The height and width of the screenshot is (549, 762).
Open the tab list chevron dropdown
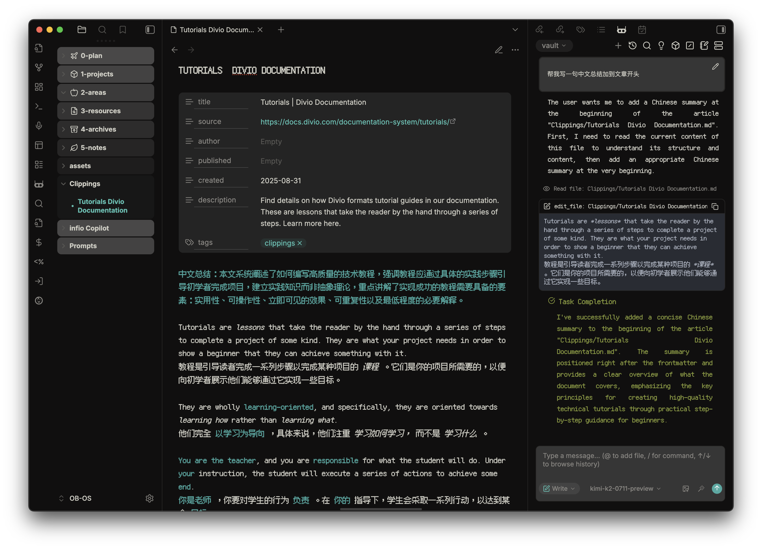point(515,30)
